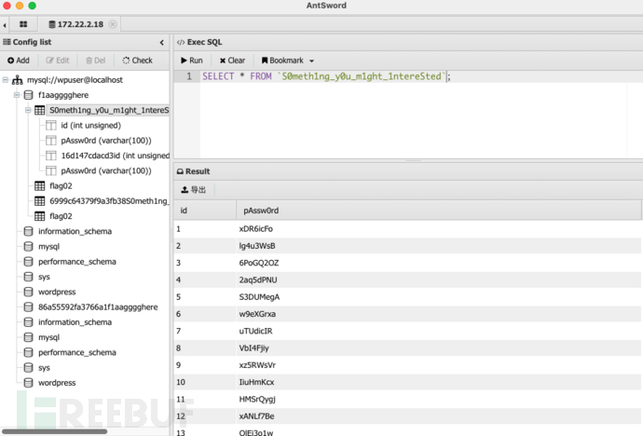Click Check in the config toolbar
Image resolution: width=643 pixels, height=436 pixels.
137,61
